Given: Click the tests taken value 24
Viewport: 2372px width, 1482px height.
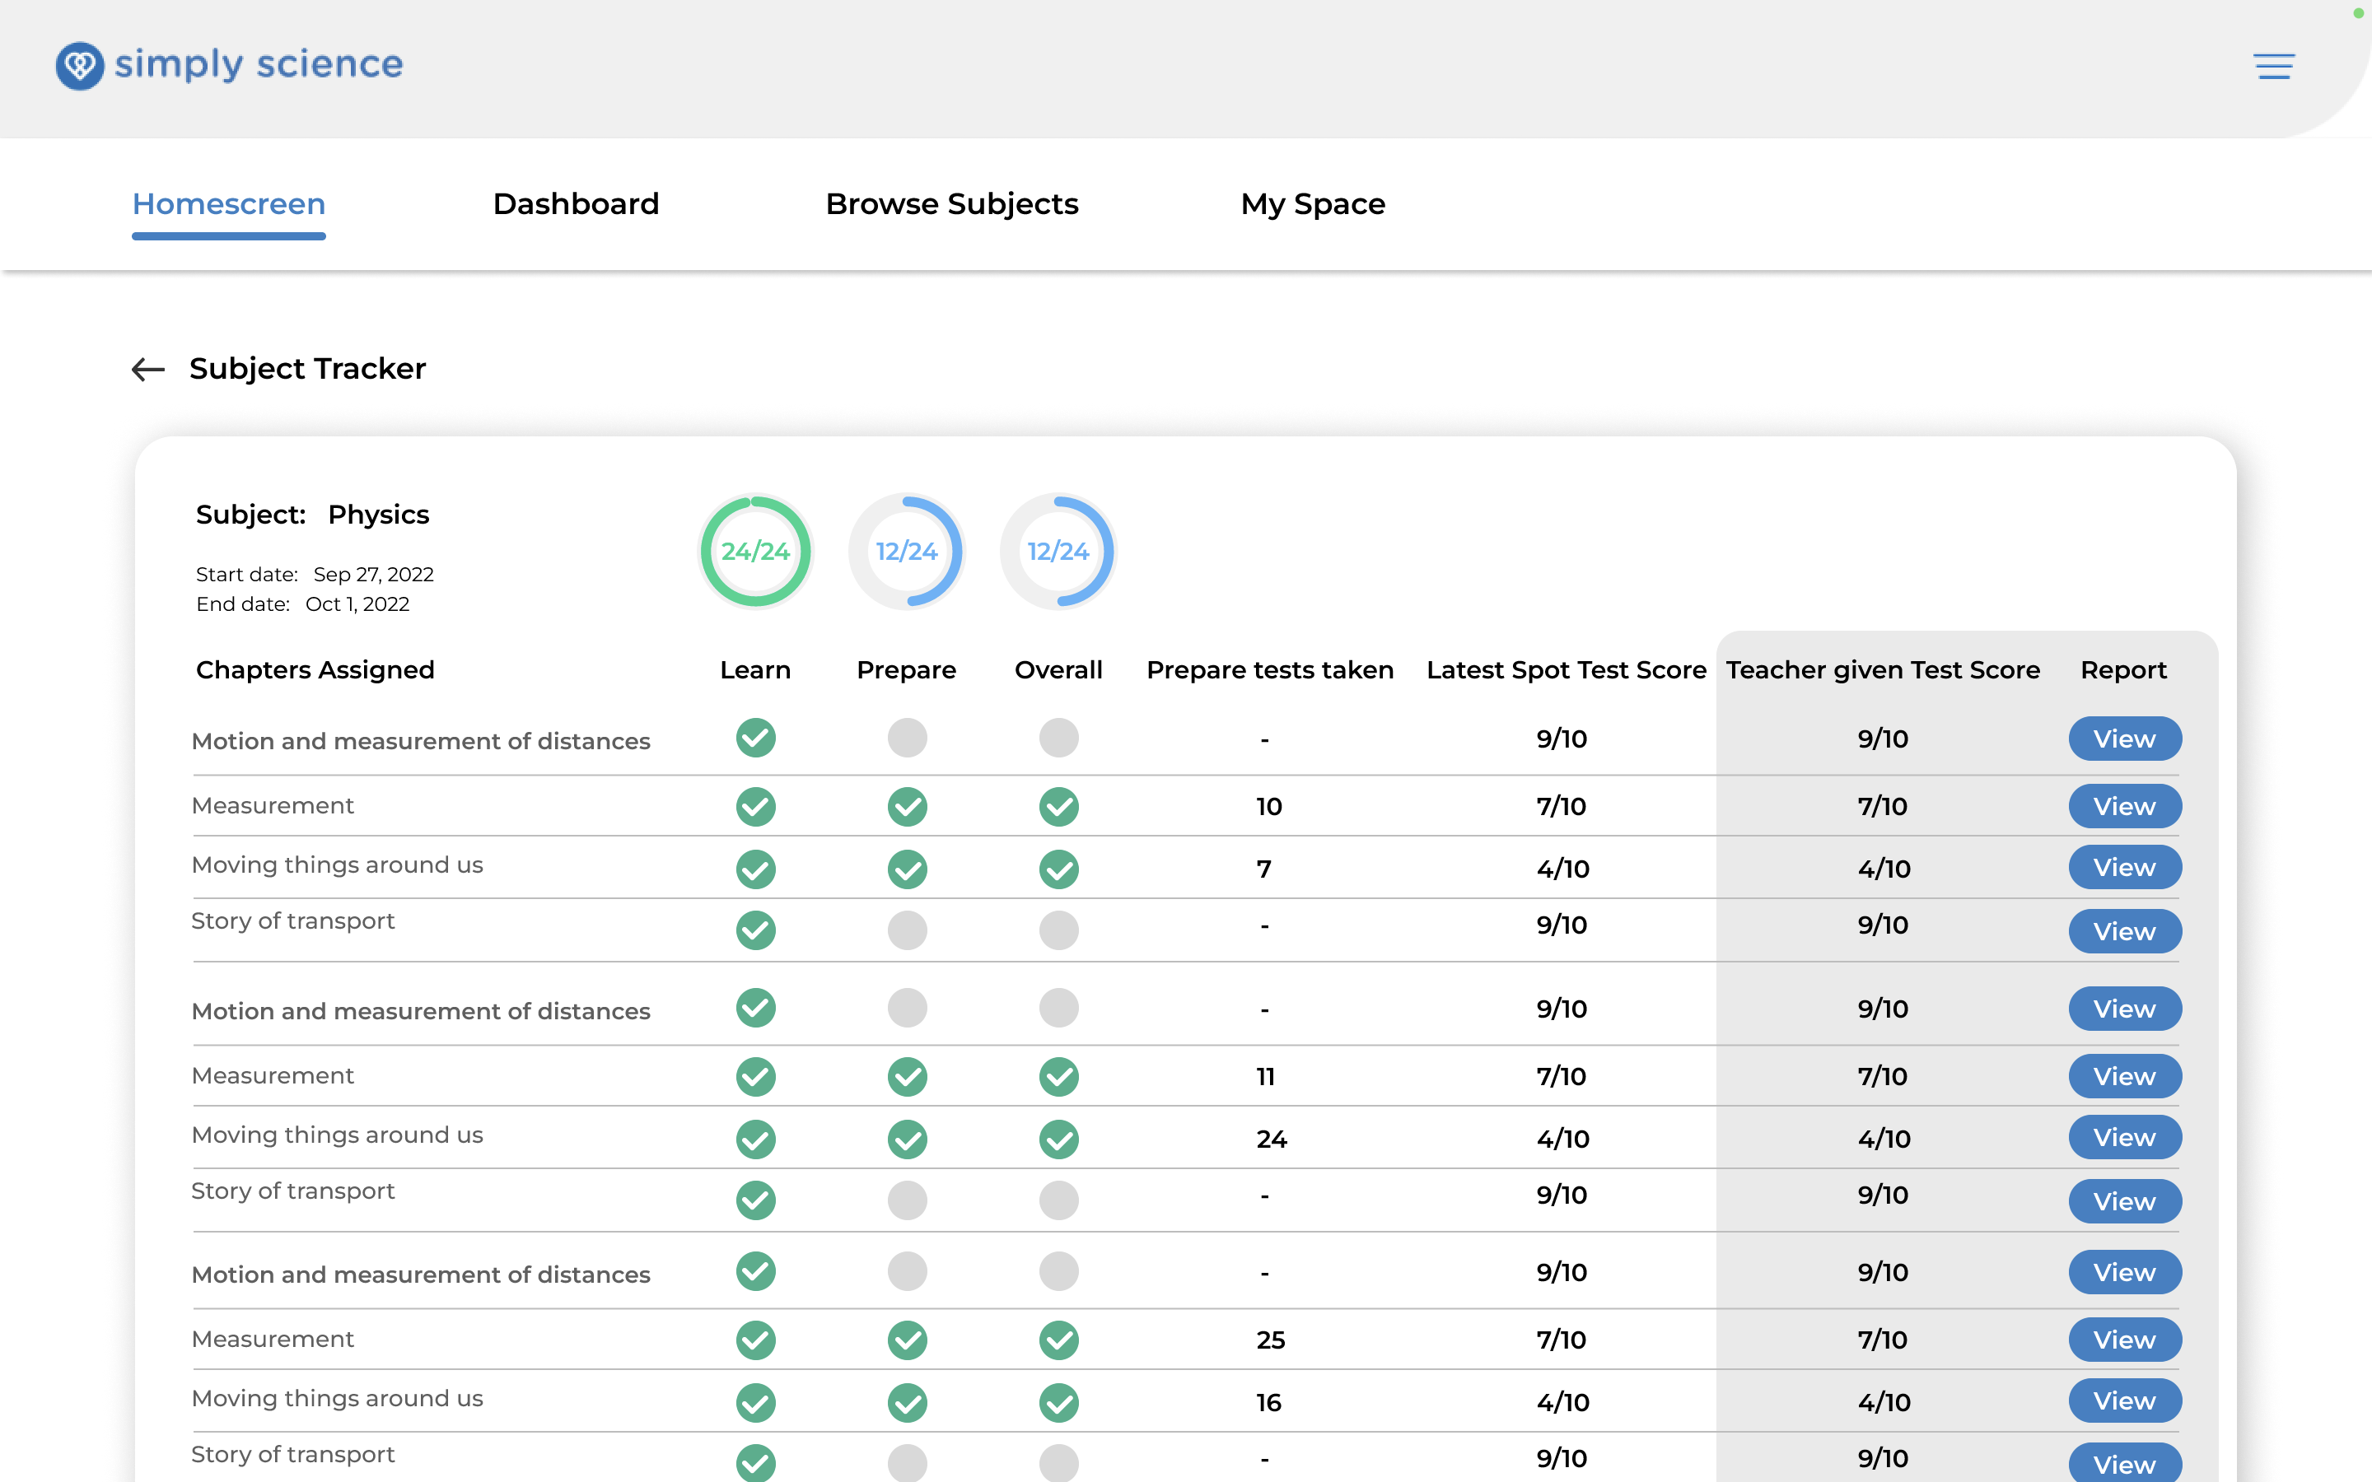Looking at the screenshot, I should point(1272,1139).
